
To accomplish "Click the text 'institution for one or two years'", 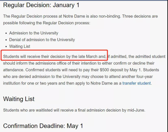I will point(30,83).
